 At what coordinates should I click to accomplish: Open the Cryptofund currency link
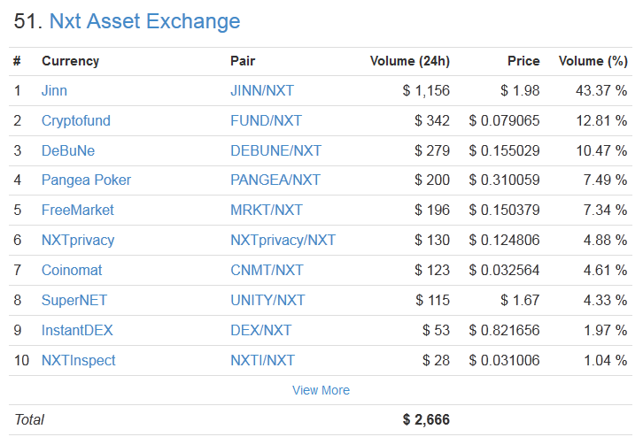coord(76,121)
